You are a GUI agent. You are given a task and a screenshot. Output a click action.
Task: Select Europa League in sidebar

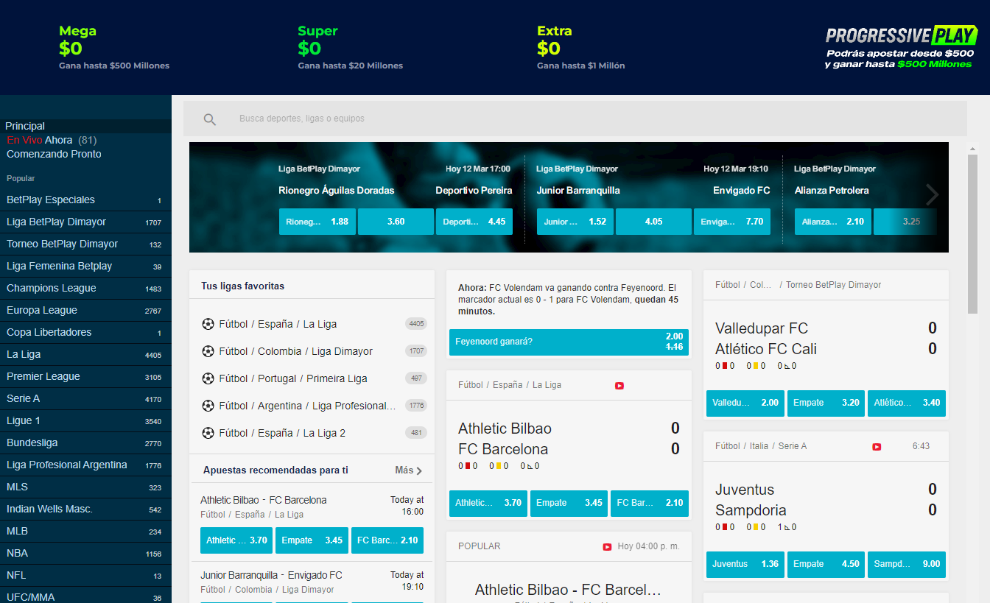coord(85,310)
